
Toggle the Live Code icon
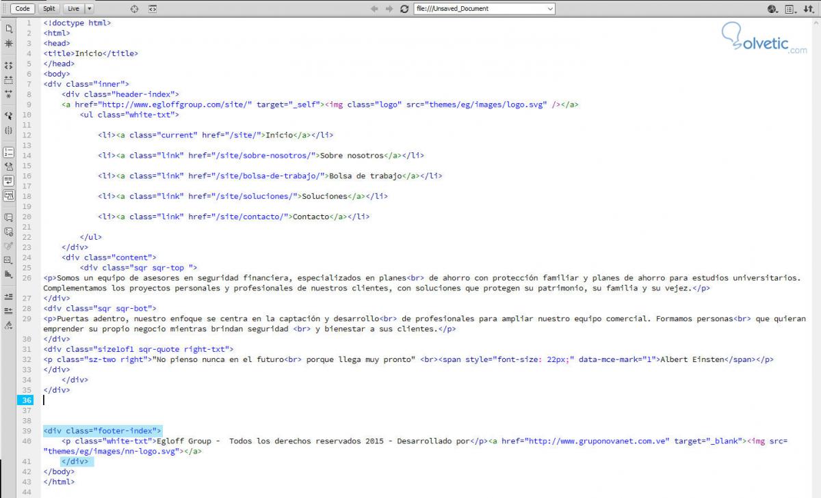153,9
